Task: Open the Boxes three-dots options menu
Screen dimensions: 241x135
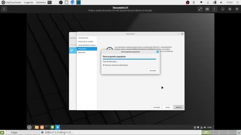Action: pos(214,9)
